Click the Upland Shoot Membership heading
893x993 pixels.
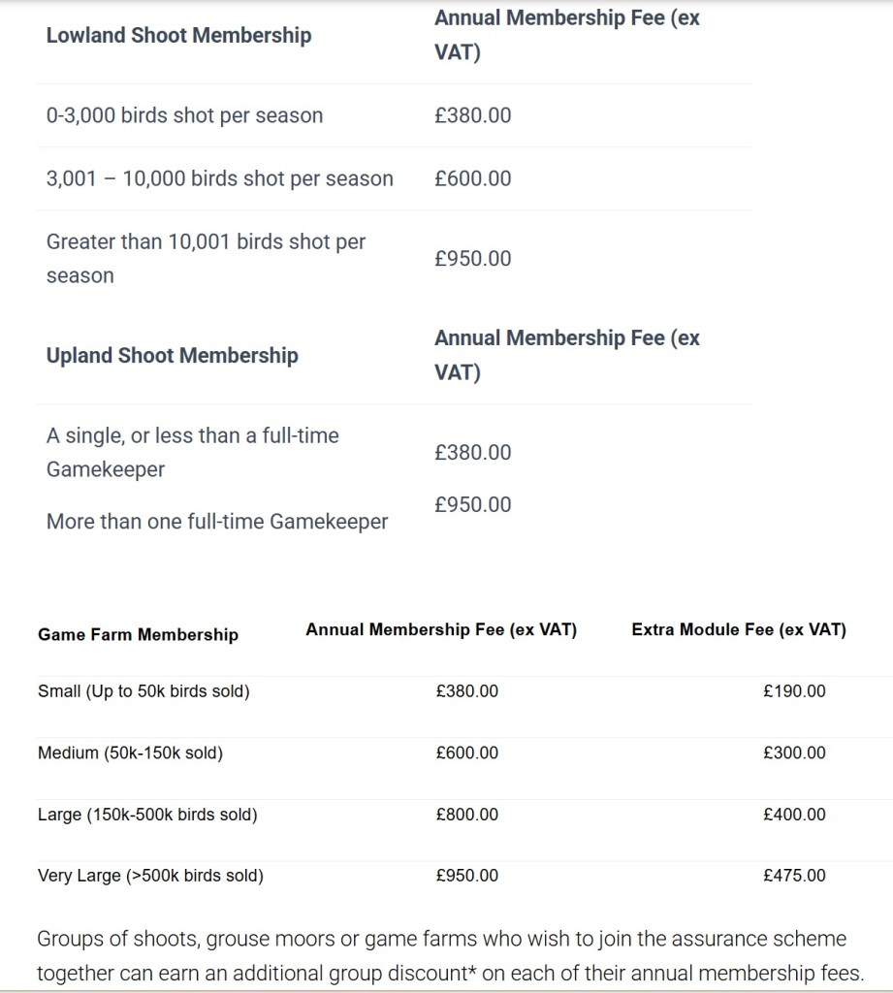172,356
